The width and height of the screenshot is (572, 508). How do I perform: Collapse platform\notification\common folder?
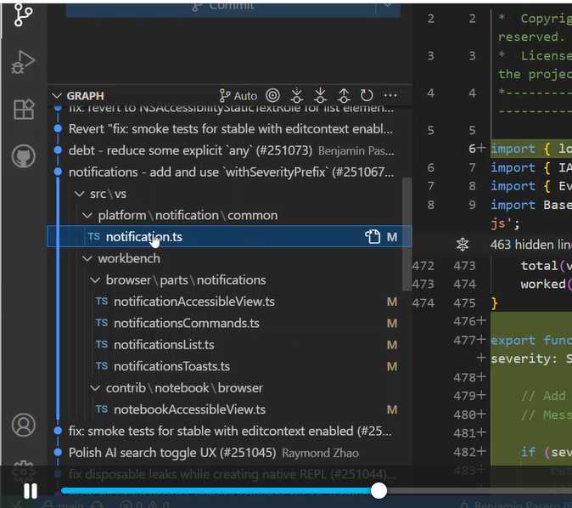tap(87, 215)
